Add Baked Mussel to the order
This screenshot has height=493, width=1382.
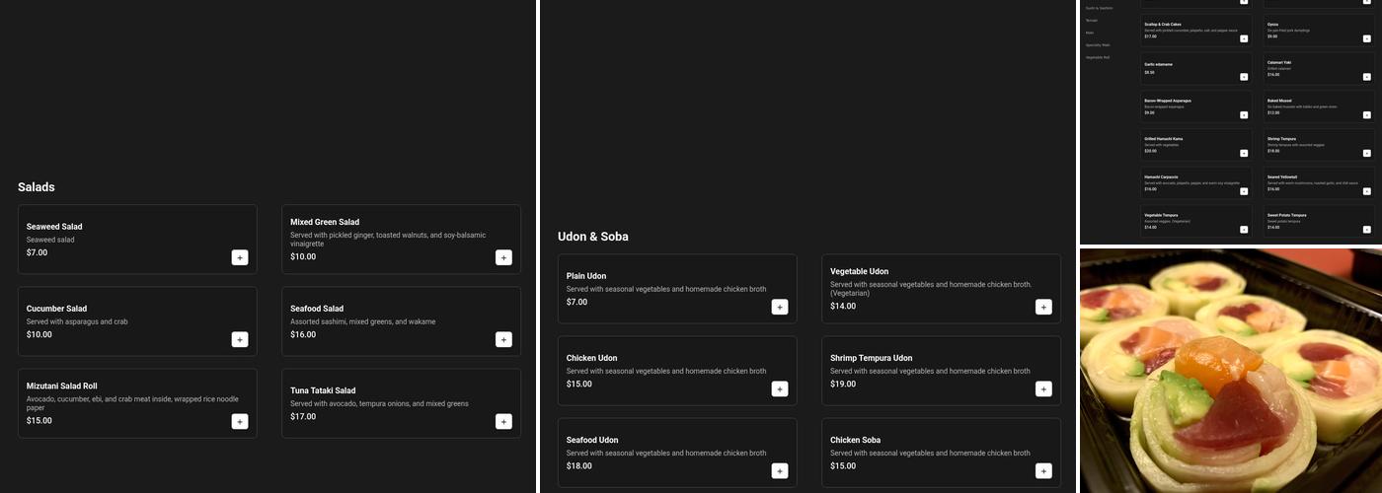[1366, 114]
